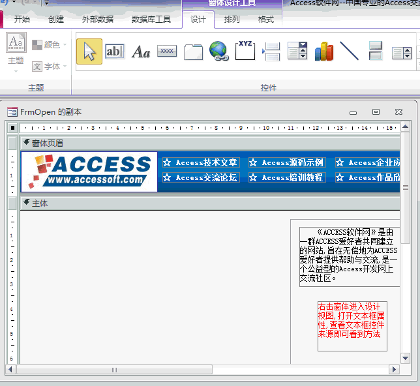Close the FrmOpen 的副本 window

tap(398, 111)
